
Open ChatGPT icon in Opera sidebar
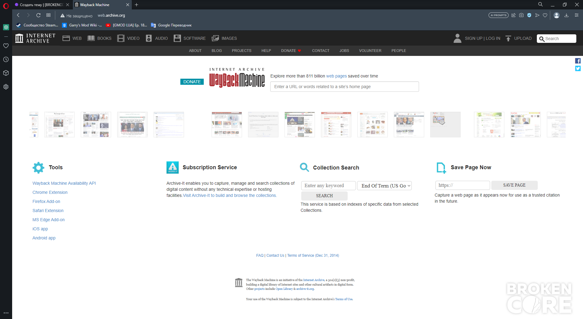click(x=6, y=27)
